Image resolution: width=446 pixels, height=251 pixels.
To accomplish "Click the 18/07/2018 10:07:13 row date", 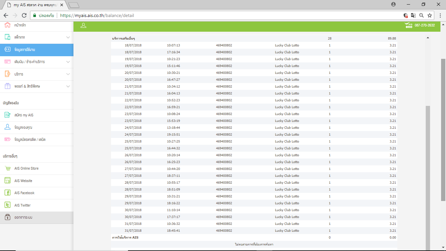I will coord(133,45).
